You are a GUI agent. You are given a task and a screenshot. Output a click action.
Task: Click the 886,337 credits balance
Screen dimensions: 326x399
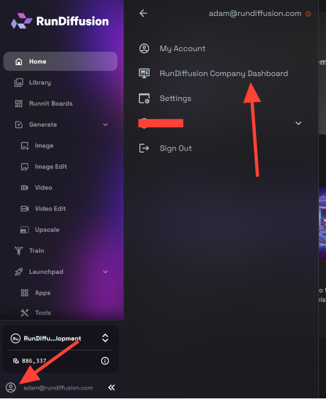pos(34,361)
